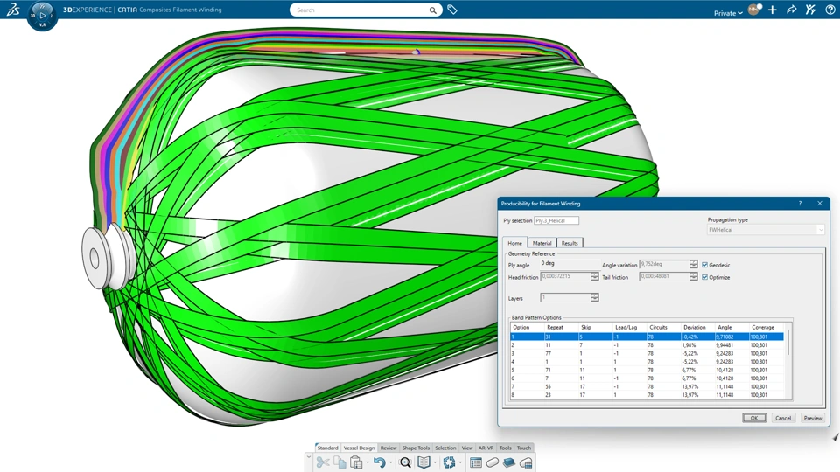Toggle the Geodesic checkbox

[x=704, y=265]
